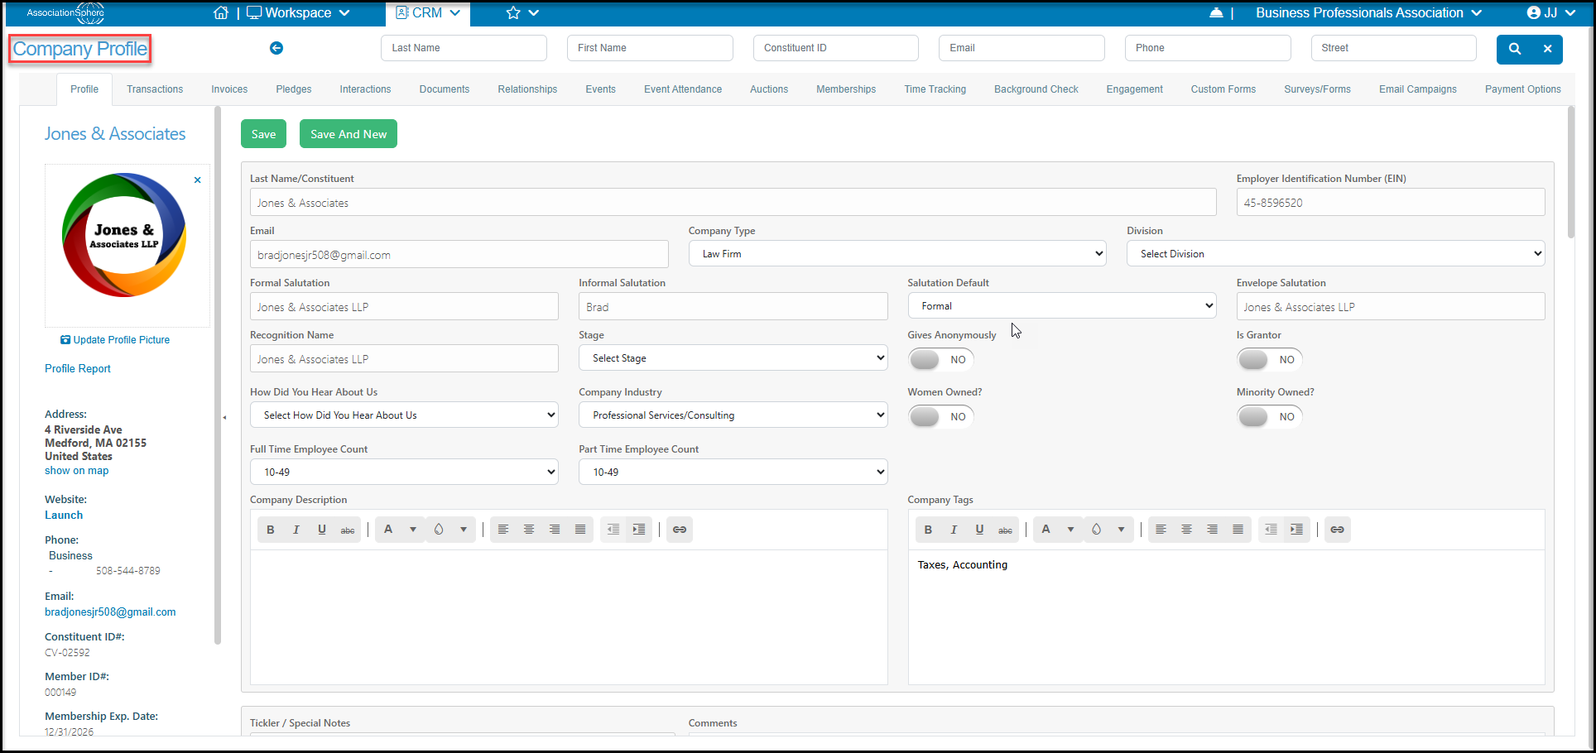The image size is (1596, 753).
Task: Open the Background Check tab
Action: point(1036,89)
